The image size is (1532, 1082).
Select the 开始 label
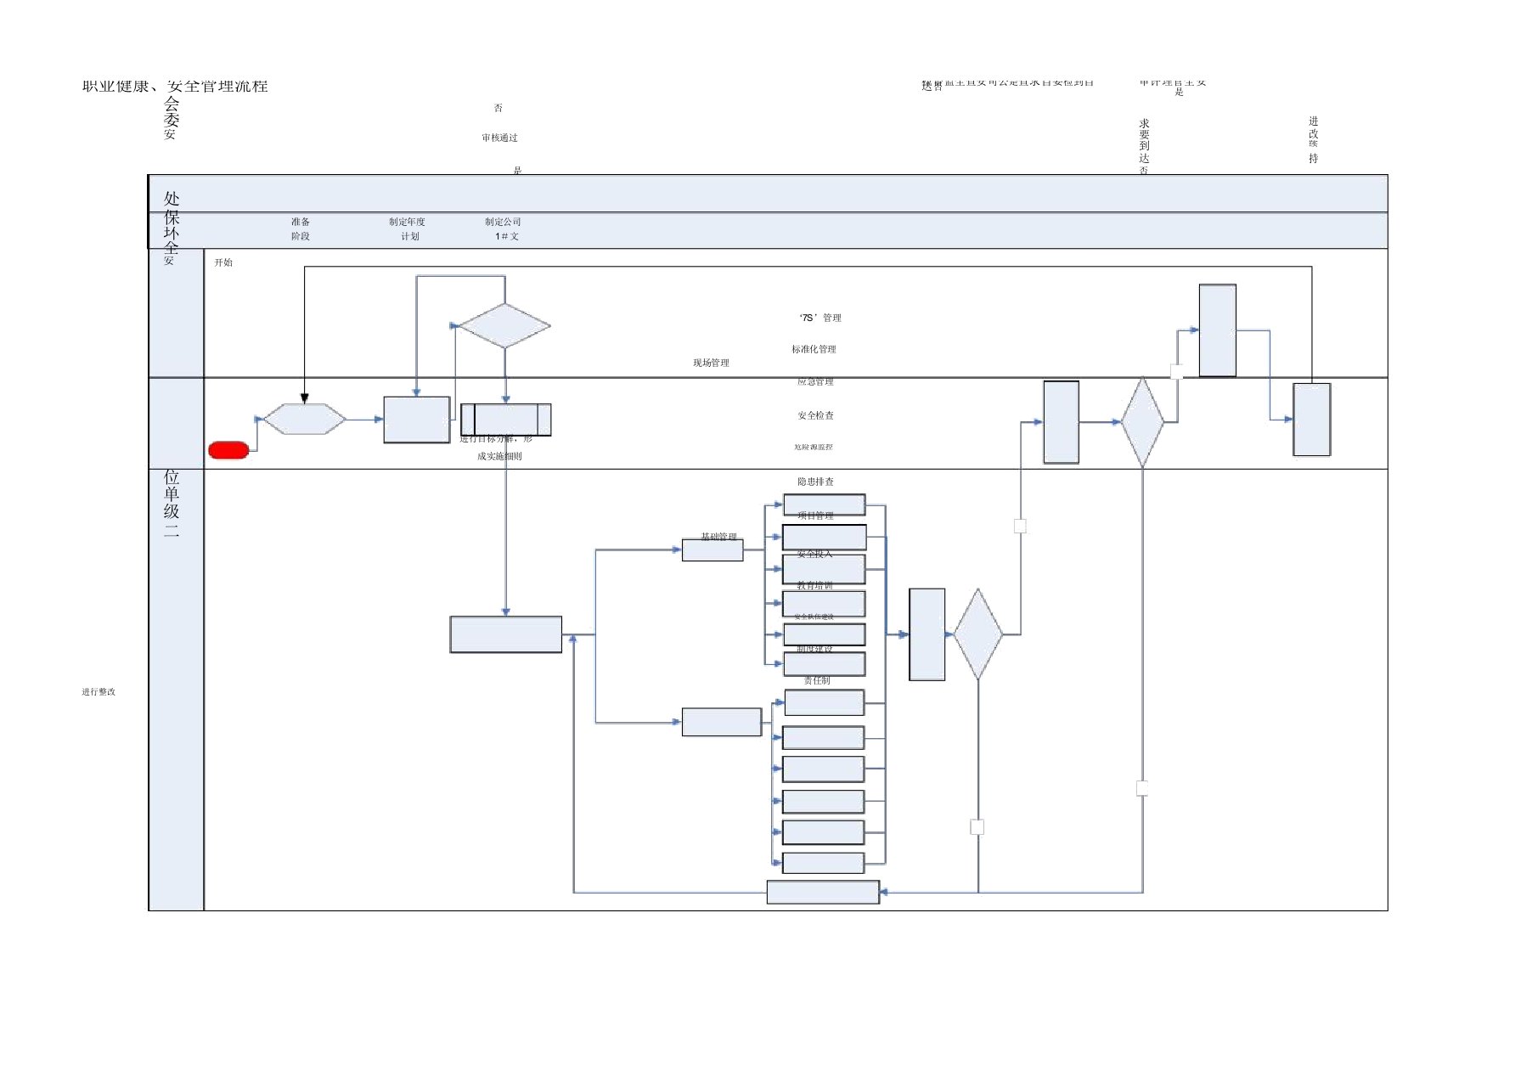(223, 262)
